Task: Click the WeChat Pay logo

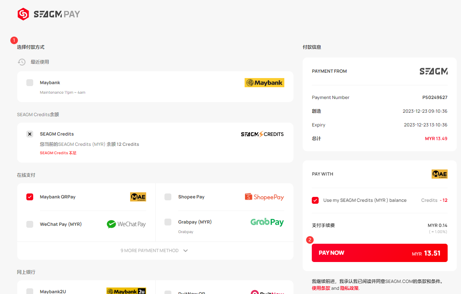Action: tap(126, 224)
